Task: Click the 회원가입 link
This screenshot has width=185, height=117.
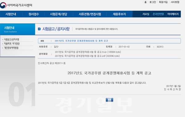Action: pyautogui.click(x=163, y=2)
